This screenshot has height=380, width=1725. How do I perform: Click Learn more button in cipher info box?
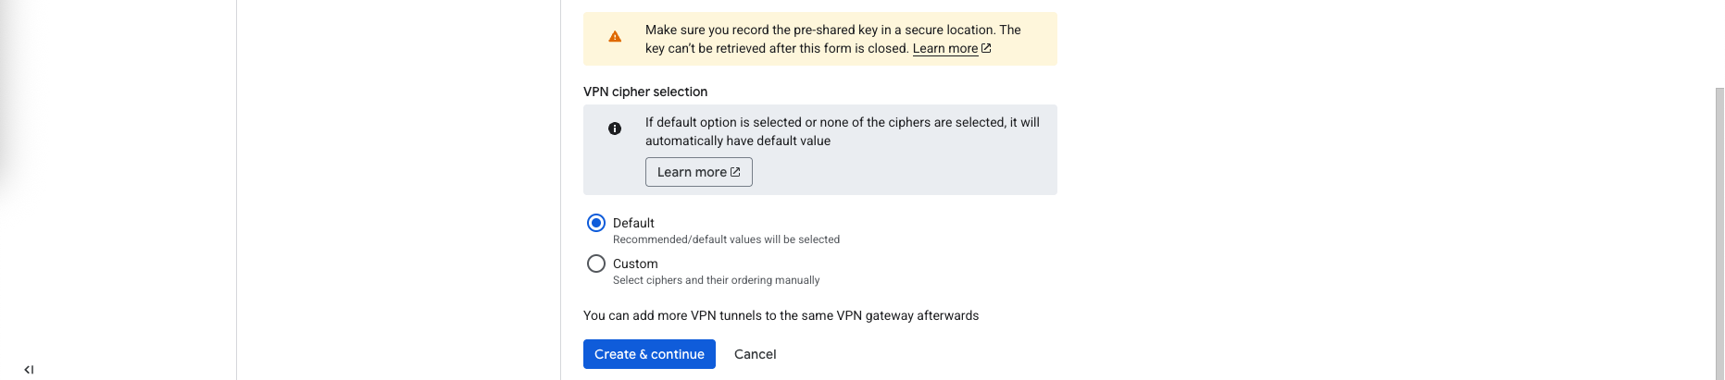pyautogui.click(x=698, y=172)
